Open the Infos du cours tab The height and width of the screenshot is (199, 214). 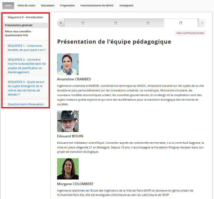coord(26,6)
